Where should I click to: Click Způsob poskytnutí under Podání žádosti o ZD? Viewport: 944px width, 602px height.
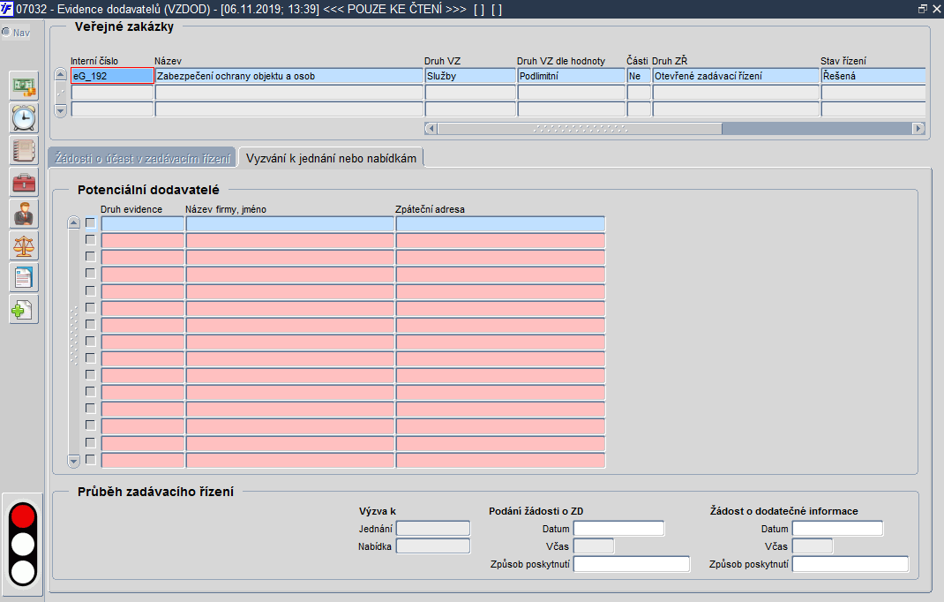coord(632,564)
